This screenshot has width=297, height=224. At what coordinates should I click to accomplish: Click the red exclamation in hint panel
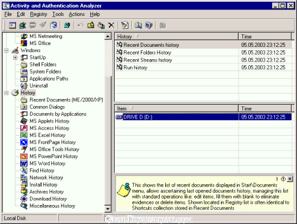click(277, 179)
